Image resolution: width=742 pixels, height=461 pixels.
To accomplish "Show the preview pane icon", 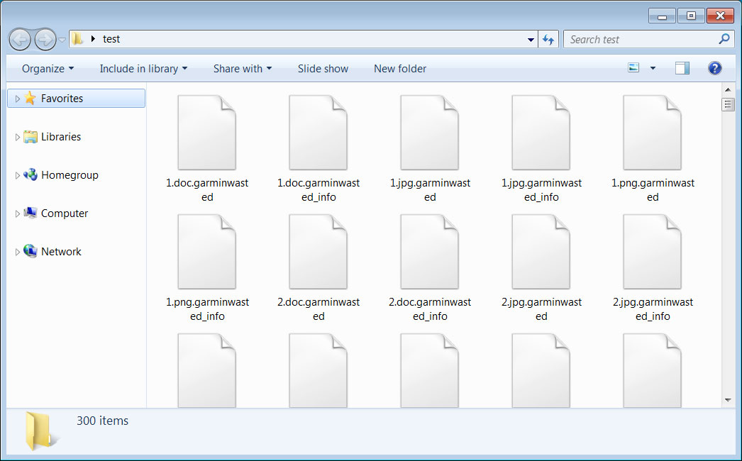I will tap(682, 67).
